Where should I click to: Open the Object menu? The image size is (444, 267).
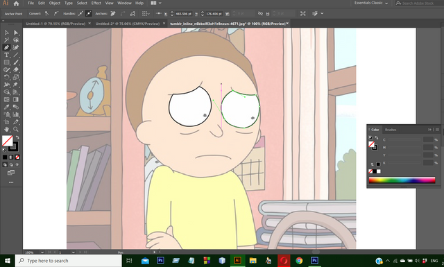point(55,3)
